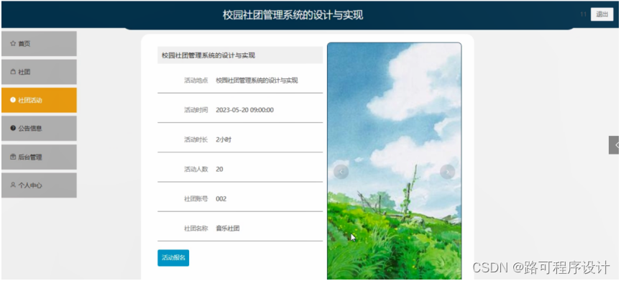621x281 pixels.
Task: Click the question mark icon beside 公告信息
Action: click(13, 128)
